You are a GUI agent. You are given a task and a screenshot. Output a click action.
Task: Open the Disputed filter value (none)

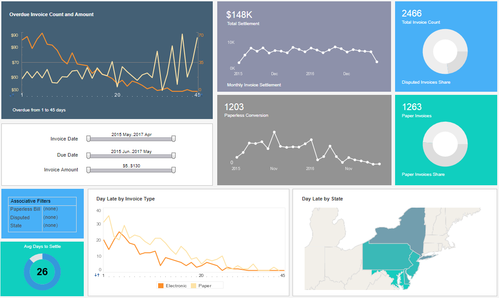click(x=51, y=217)
